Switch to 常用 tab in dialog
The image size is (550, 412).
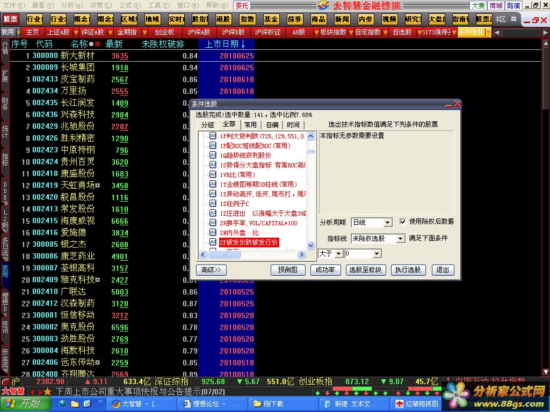[250, 124]
